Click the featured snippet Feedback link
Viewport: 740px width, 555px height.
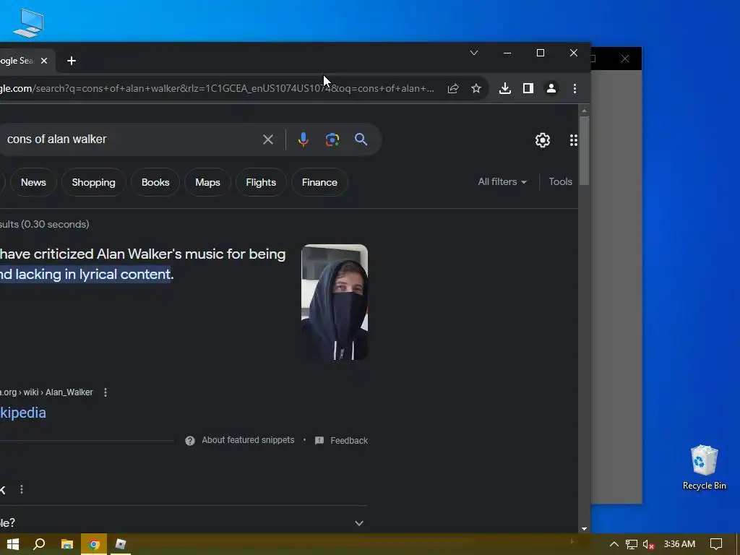pyautogui.click(x=341, y=440)
